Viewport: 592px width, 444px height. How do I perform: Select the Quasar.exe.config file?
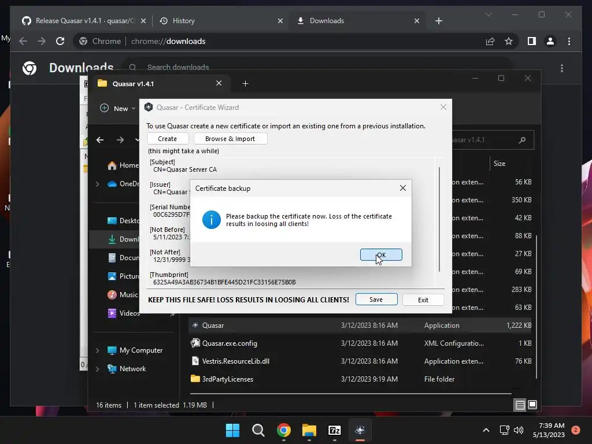tap(360, 343)
